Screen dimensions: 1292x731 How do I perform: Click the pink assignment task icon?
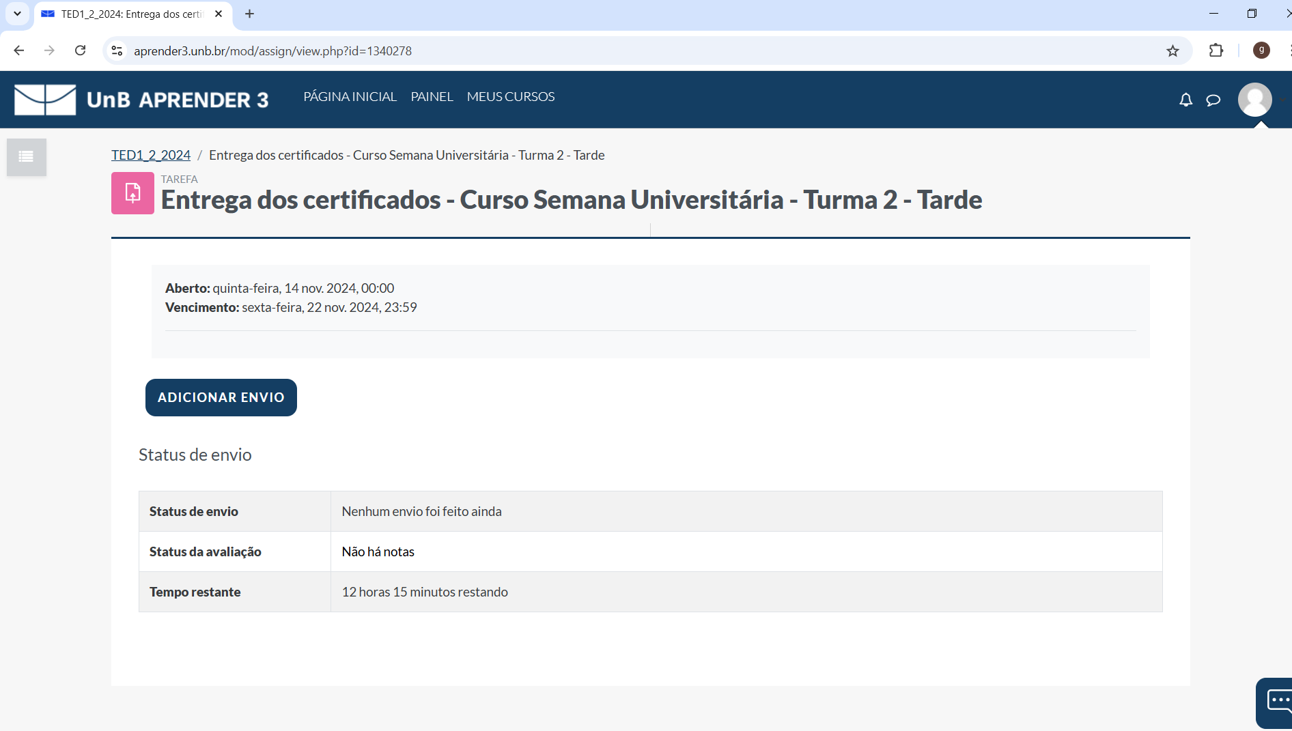coord(132,193)
